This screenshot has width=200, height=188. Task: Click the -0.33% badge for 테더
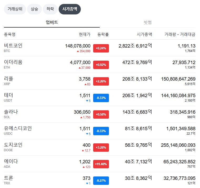click(101, 98)
